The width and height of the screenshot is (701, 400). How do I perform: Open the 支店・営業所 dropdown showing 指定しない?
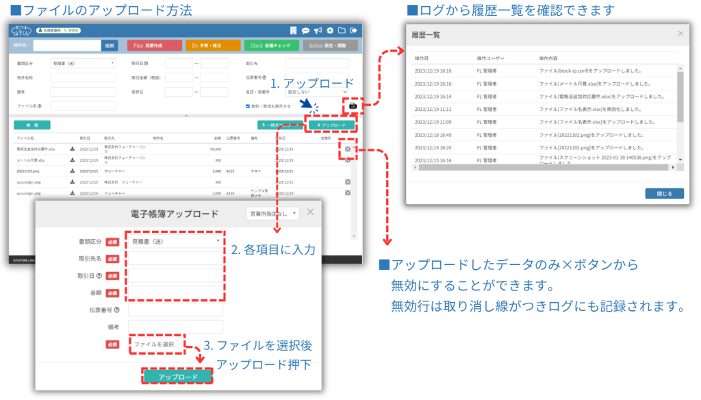tap(317, 92)
